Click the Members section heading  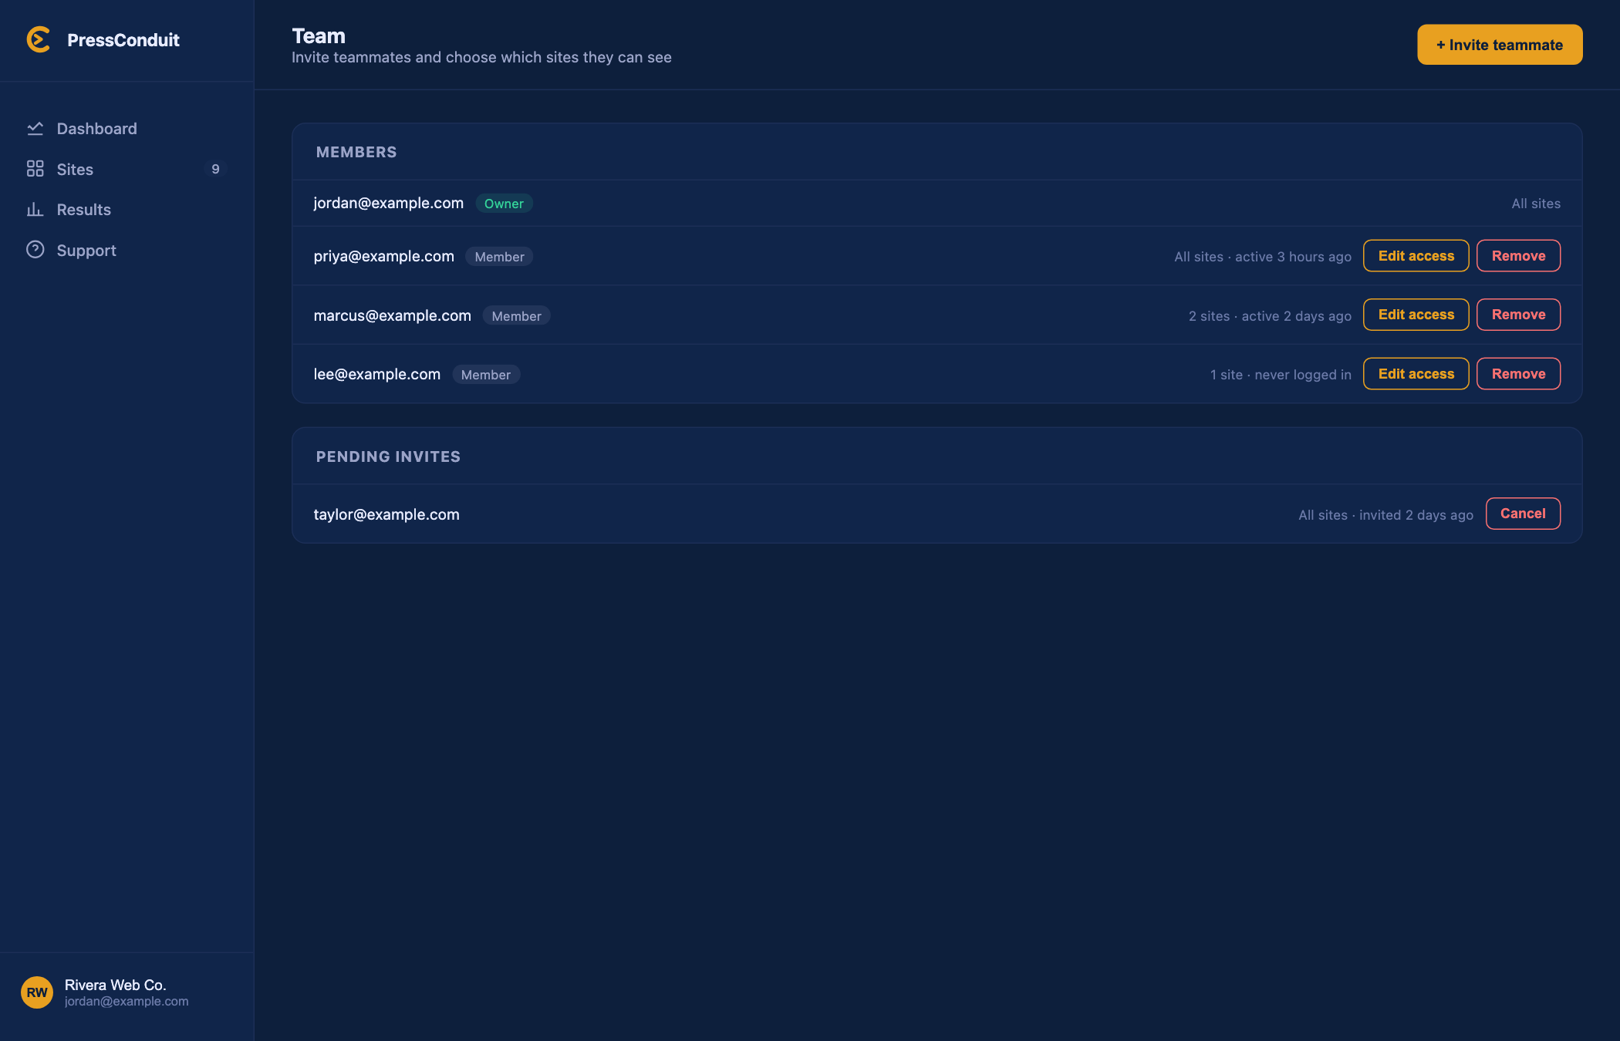point(356,152)
